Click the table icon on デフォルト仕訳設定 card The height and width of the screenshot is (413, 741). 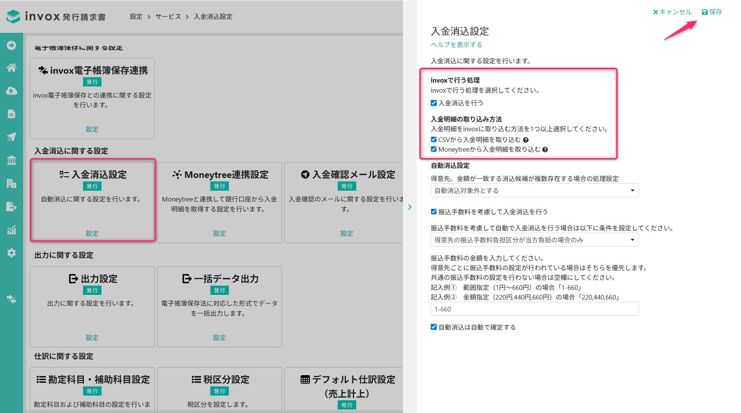[305, 379]
